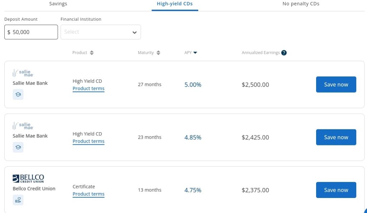Click the hand-heart badge under Bellco Credit Union
367x213 pixels.
(x=18, y=200)
